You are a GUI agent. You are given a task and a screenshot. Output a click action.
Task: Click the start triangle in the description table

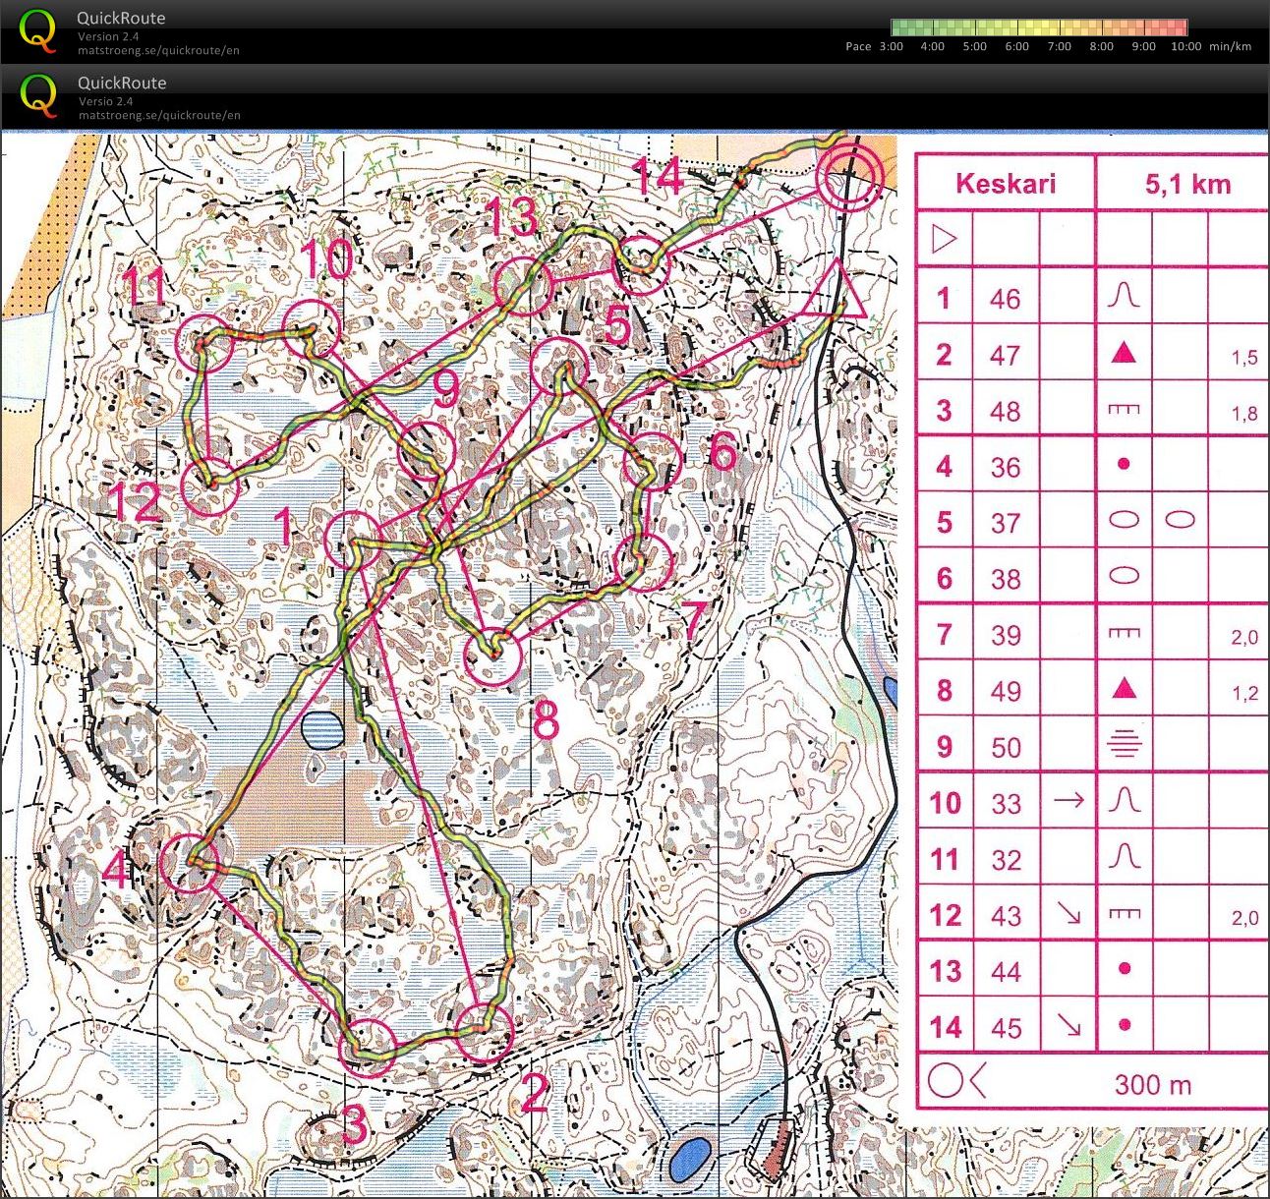click(x=944, y=239)
